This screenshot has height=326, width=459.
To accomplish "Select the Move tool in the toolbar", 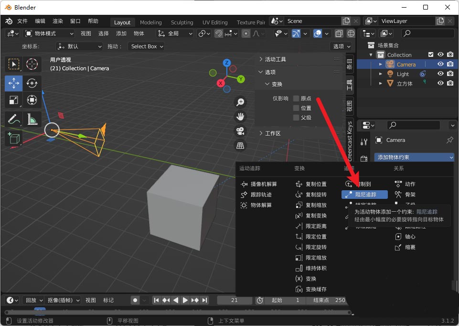I will point(14,83).
